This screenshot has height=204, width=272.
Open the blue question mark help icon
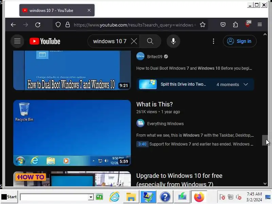[x=165, y=197]
